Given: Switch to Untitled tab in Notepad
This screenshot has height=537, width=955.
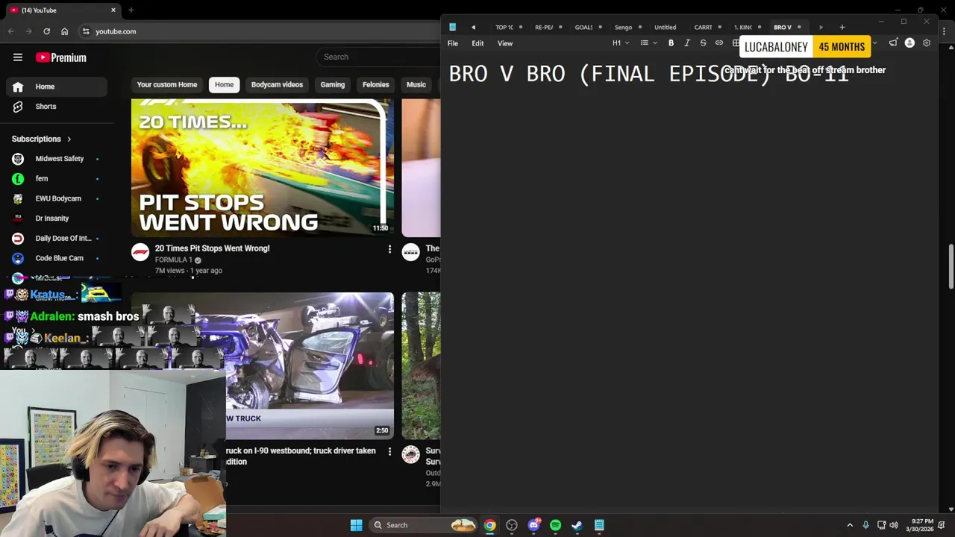Looking at the screenshot, I should coord(666,28).
